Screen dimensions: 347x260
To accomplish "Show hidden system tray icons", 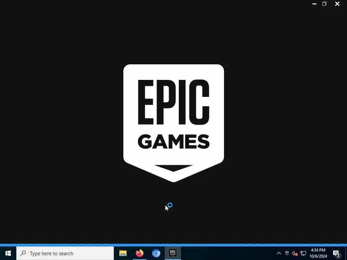I will (279, 253).
